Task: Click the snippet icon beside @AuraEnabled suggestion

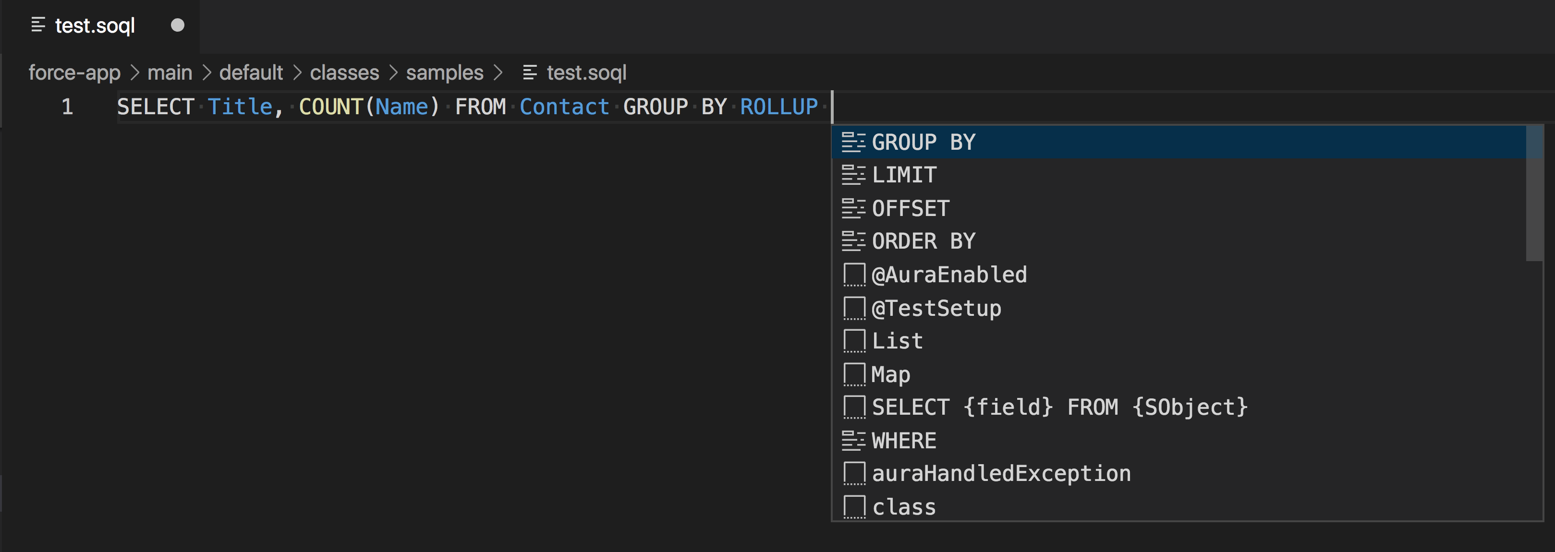Action: click(x=853, y=274)
